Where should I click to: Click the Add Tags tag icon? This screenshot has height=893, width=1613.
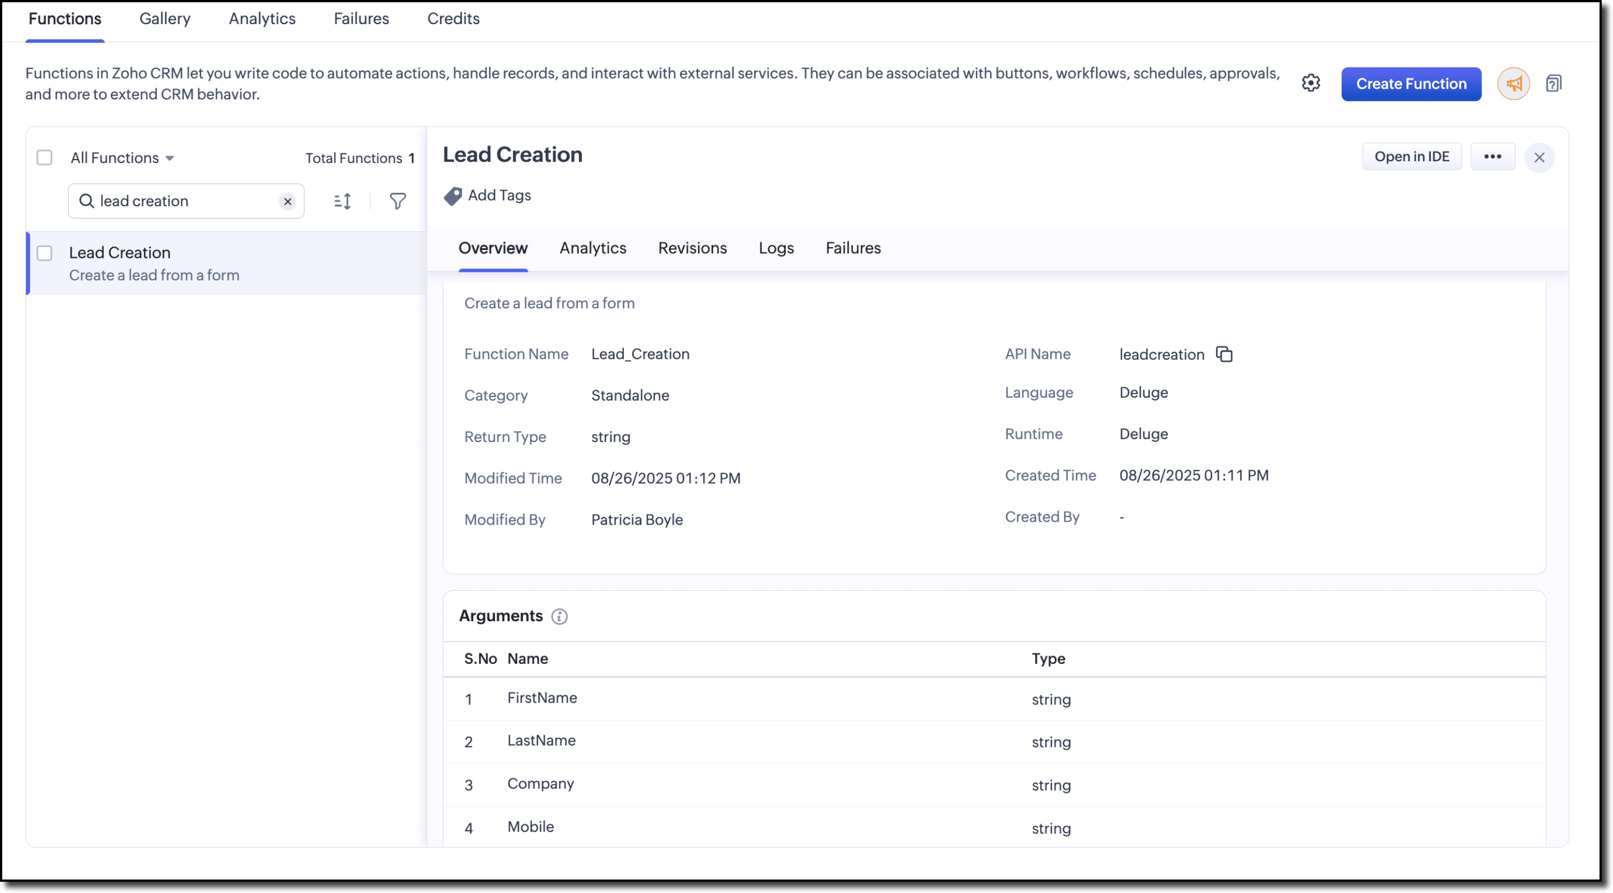pos(453,196)
